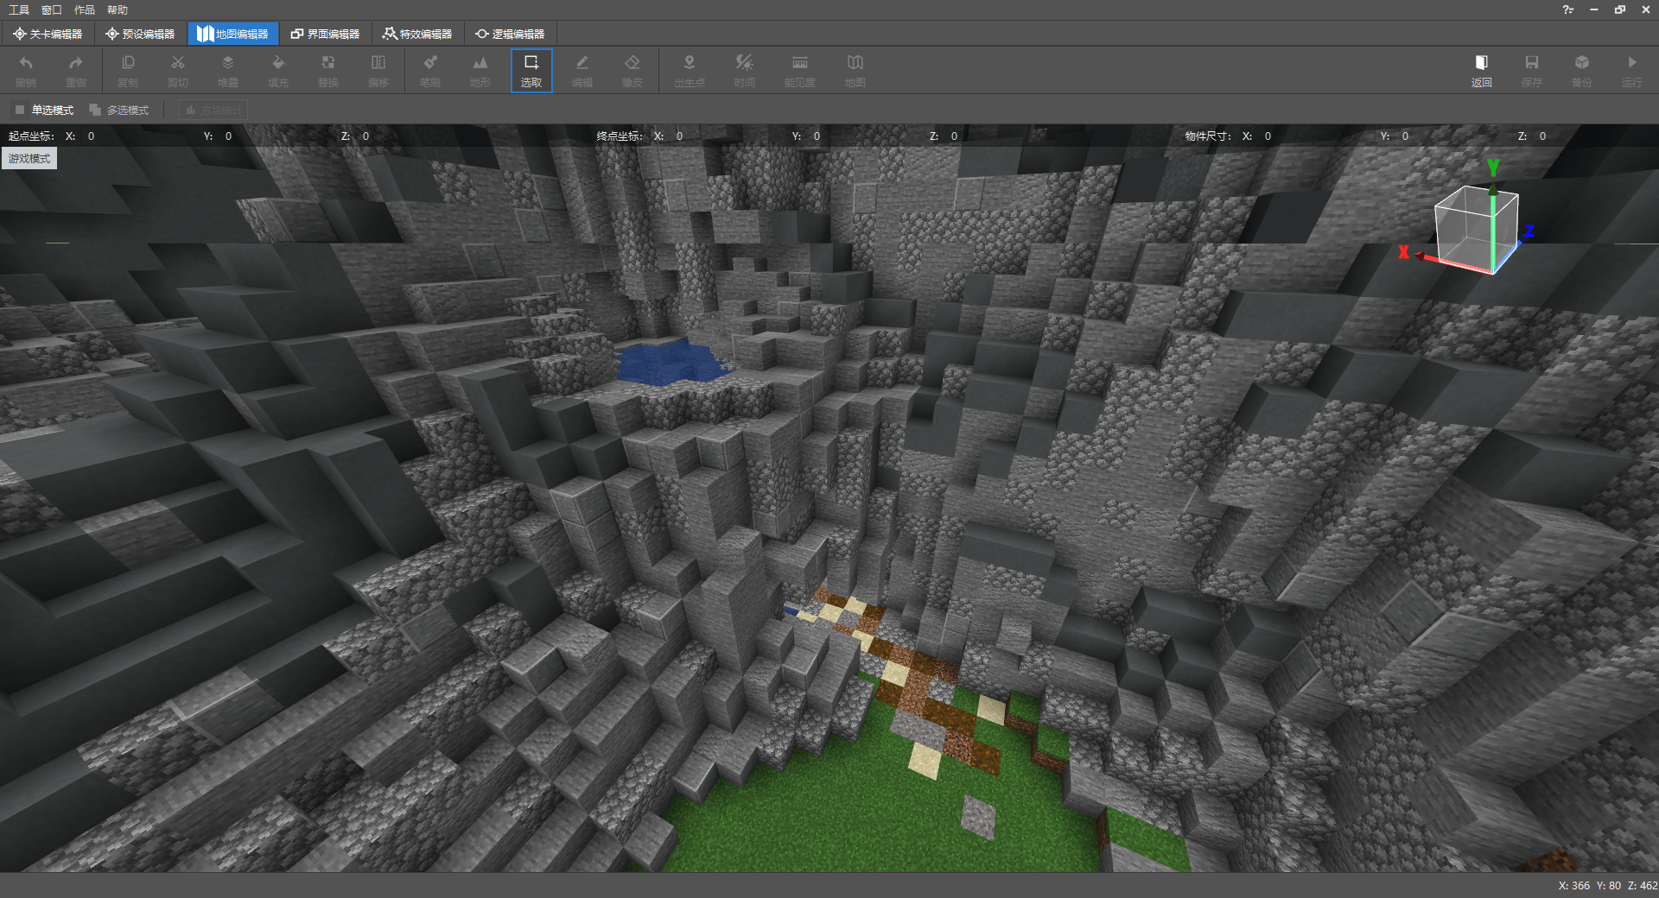Click the Game Mode (游戏模式) button

(x=29, y=158)
